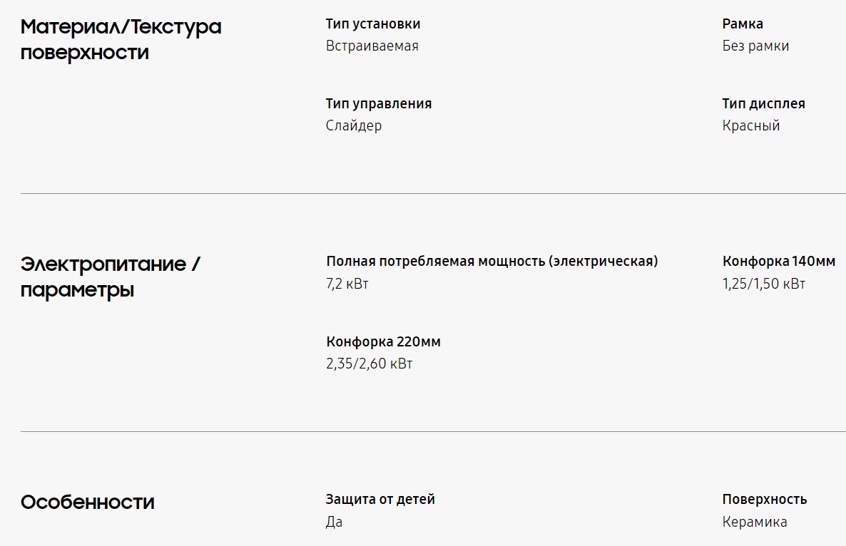Click the Слайдер value text
The height and width of the screenshot is (546, 846).
click(x=354, y=125)
